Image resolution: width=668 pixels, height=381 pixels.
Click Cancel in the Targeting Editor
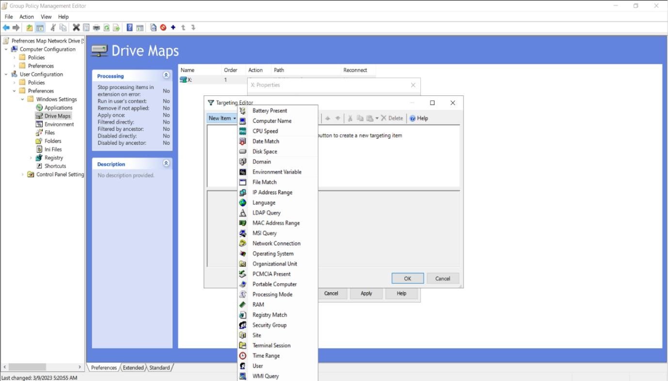point(443,278)
